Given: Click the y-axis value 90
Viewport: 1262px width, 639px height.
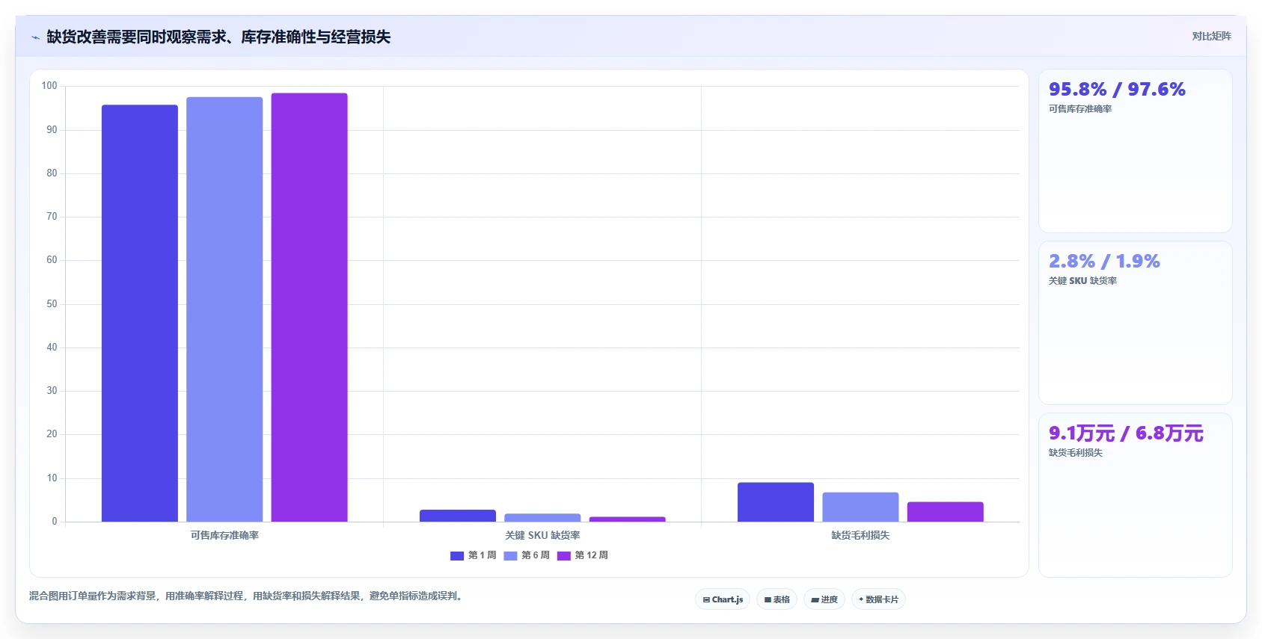Looking at the screenshot, I should point(52,130).
